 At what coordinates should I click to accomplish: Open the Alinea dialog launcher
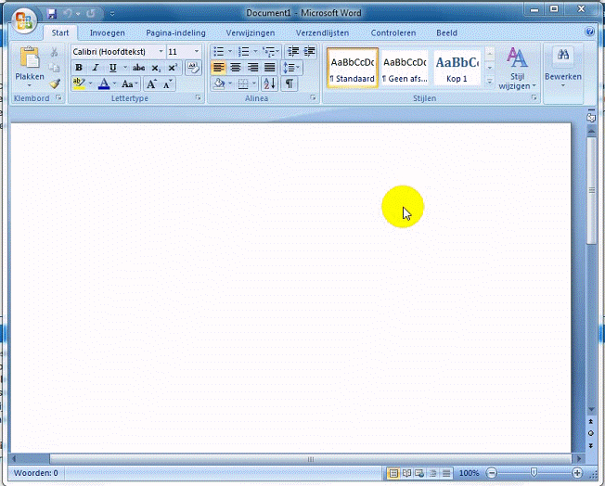[x=313, y=98]
